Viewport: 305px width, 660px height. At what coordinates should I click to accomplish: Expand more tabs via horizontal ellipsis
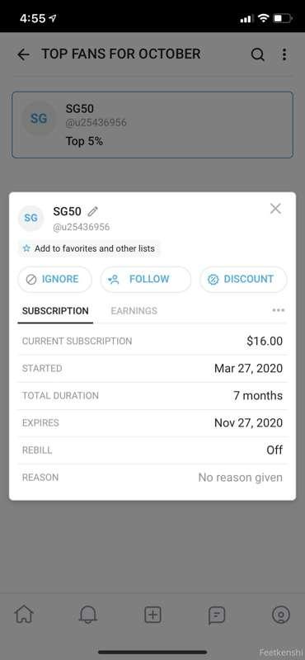click(x=279, y=310)
